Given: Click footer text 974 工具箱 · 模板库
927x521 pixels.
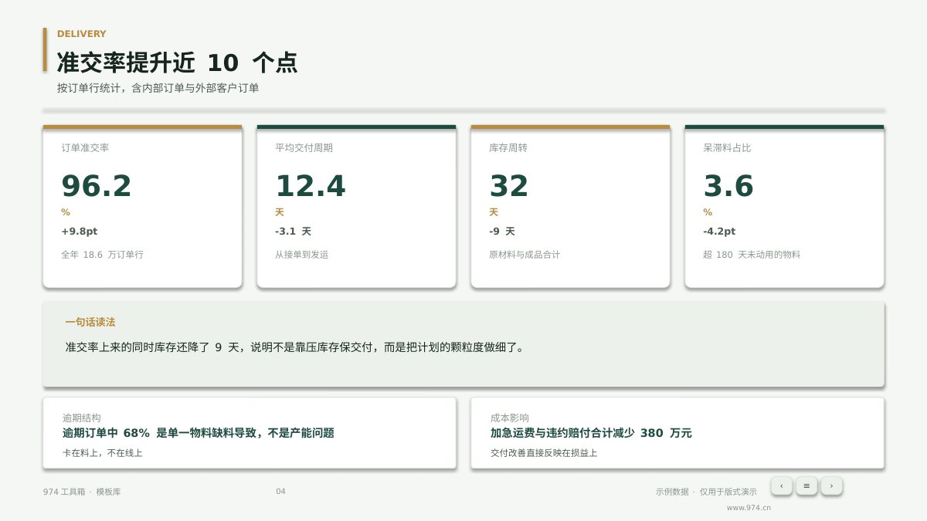Looking at the screenshot, I should tap(82, 492).
